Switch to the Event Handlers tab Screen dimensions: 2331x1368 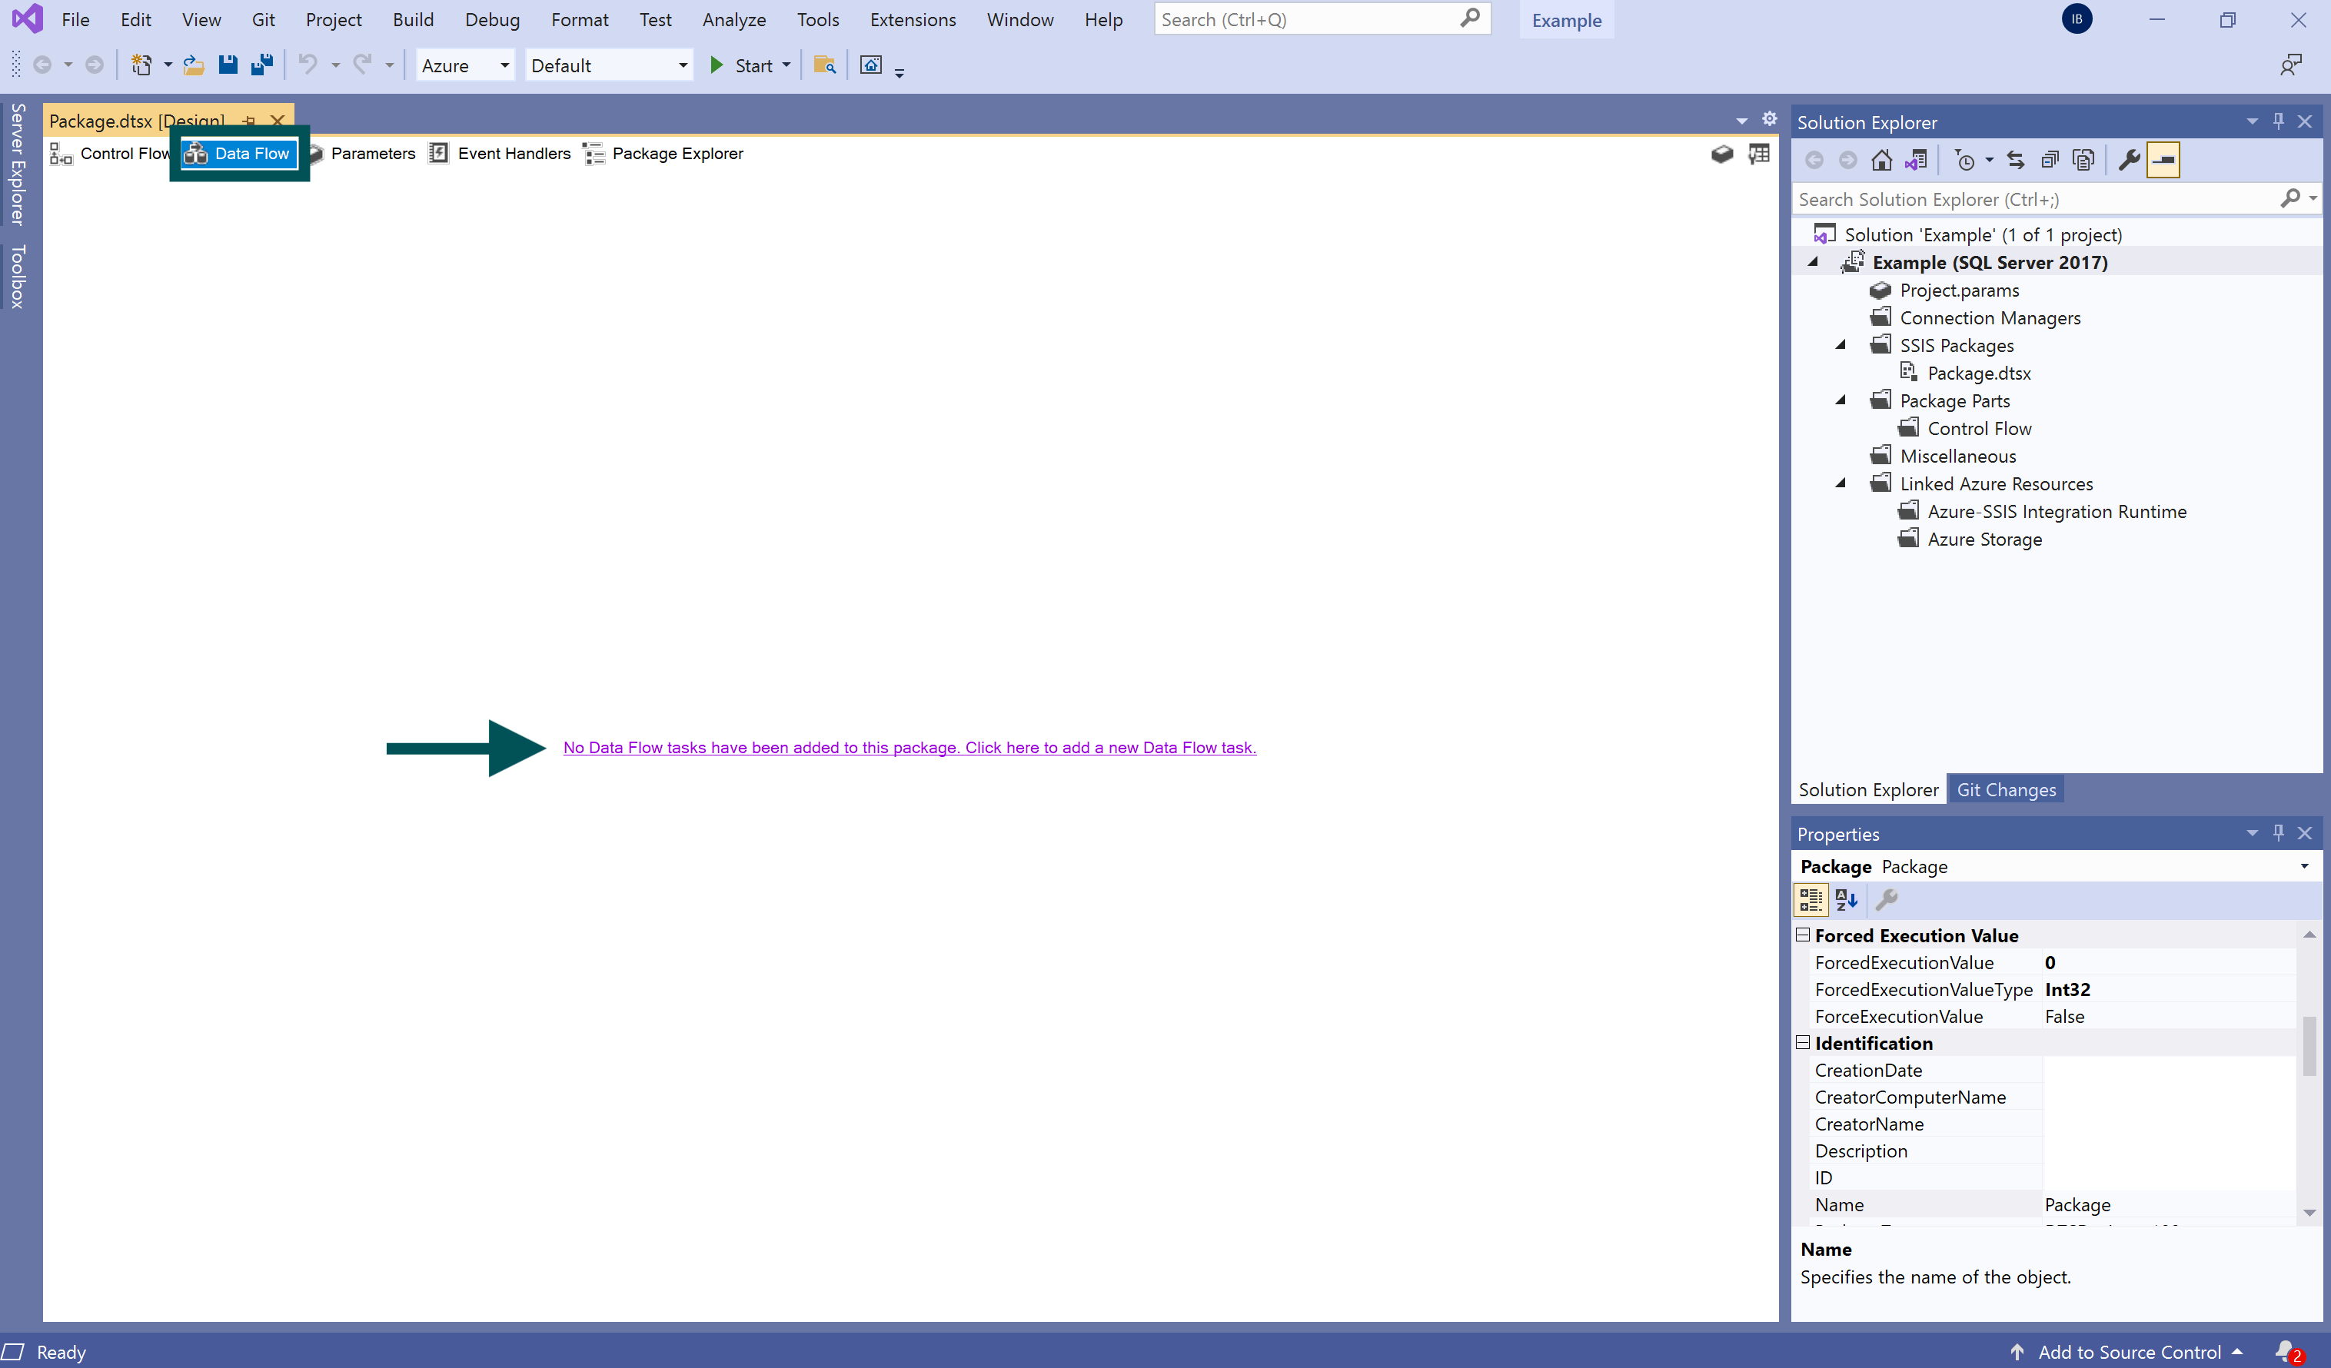tap(500, 154)
